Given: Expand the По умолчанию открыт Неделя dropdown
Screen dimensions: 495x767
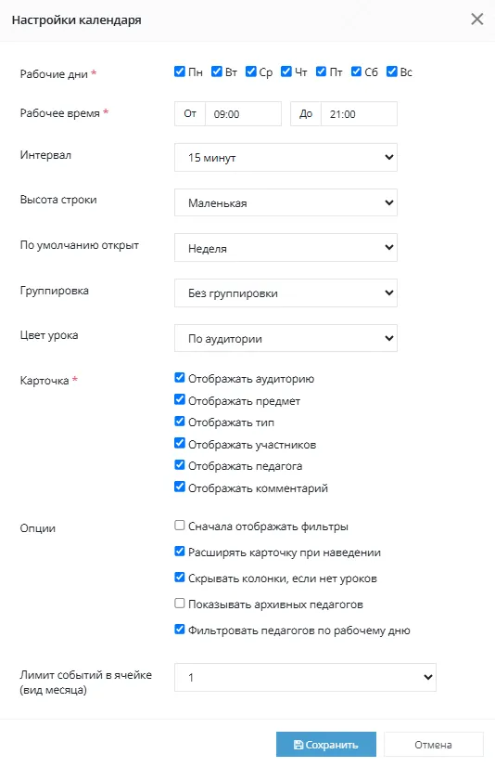Looking at the screenshot, I should (x=286, y=248).
